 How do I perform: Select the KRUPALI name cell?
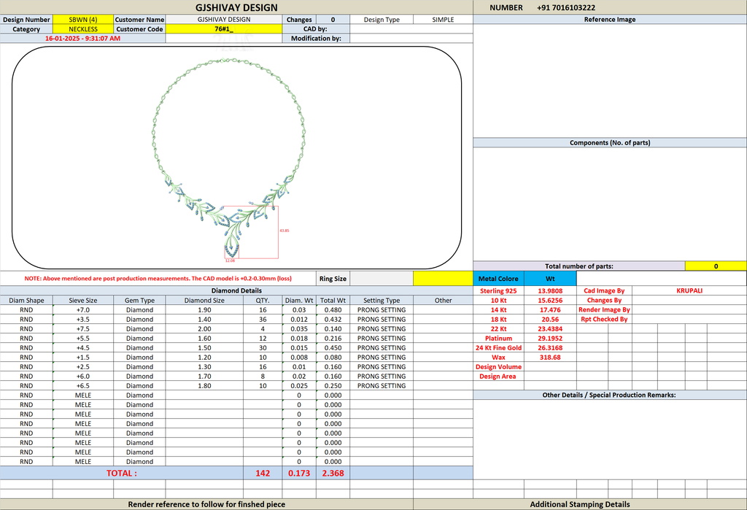pos(689,290)
